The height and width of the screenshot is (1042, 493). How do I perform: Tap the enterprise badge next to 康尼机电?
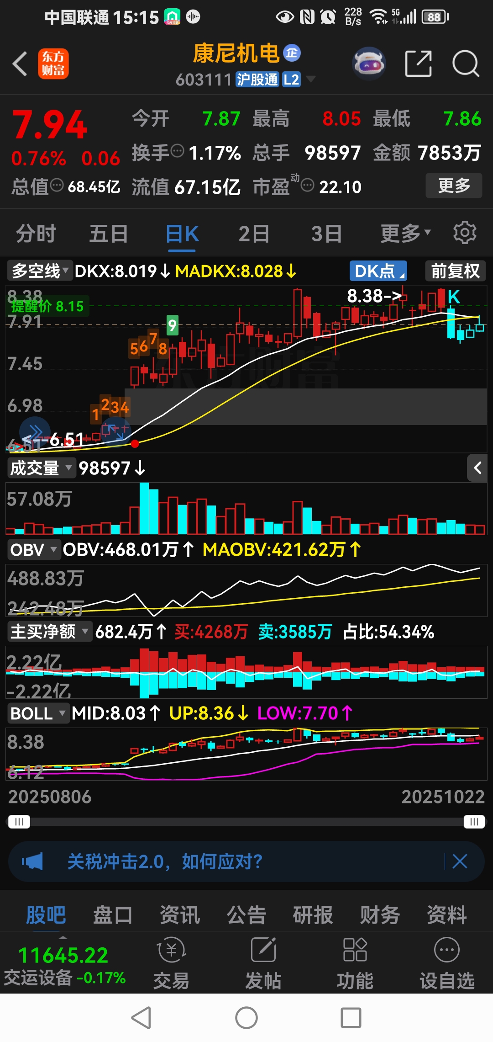coord(292,53)
